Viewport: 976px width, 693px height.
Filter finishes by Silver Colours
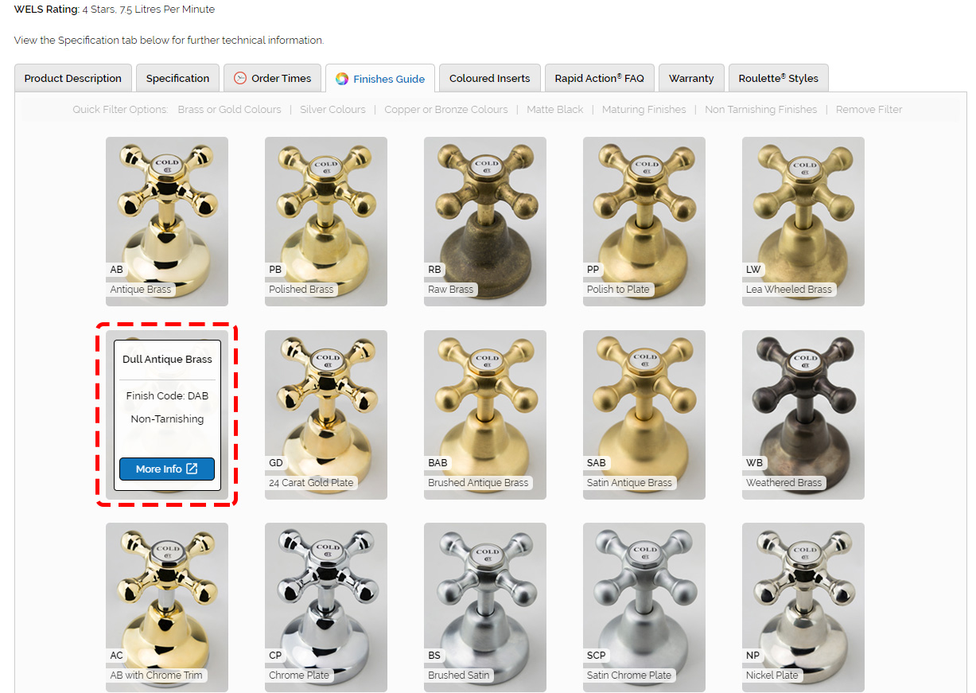coord(332,110)
